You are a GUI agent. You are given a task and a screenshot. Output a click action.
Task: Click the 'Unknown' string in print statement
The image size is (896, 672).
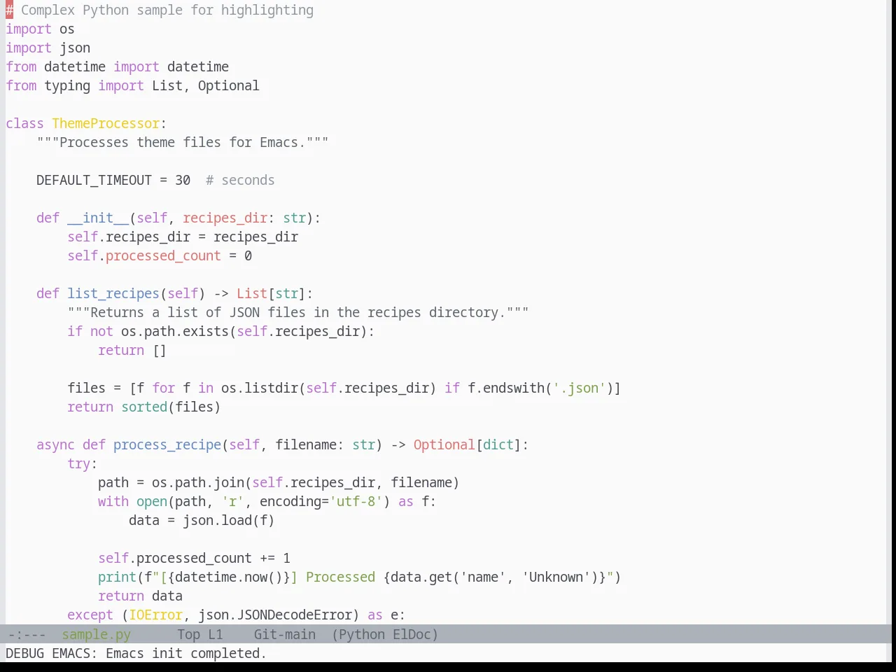(x=556, y=577)
